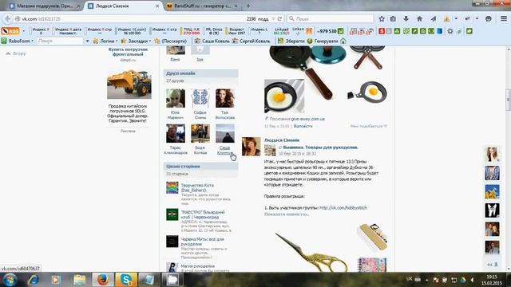The height and width of the screenshot is (287, 511).
Task: Click the RoboForm house icon
Action: [x=343, y=41]
